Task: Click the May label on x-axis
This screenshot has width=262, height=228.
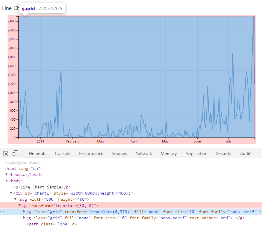Action: point(165,141)
